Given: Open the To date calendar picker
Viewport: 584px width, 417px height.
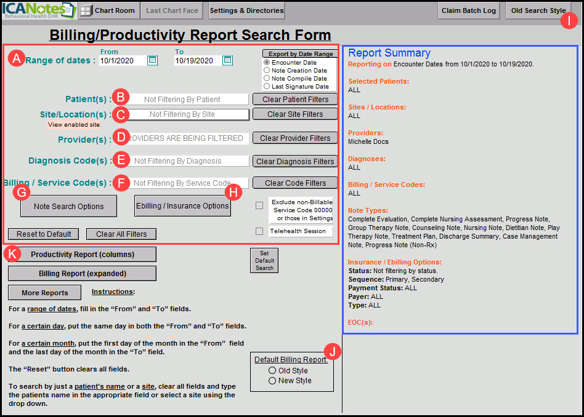Looking at the screenshot, I should 227,60.
